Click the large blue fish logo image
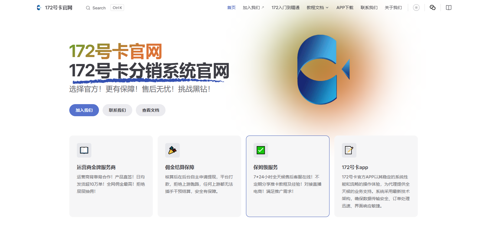The height and width of the screenshot is (246, 485). coord(323,70)
